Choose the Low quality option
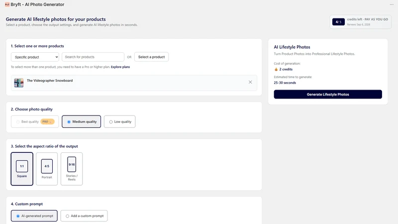 click(x=119, y=121)
